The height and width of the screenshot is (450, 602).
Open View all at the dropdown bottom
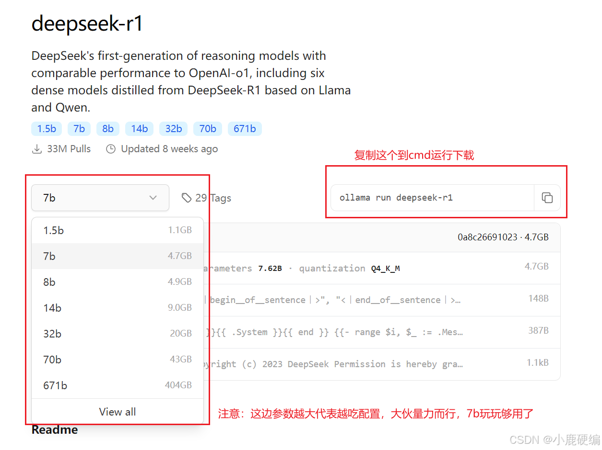tap(118, 412)
